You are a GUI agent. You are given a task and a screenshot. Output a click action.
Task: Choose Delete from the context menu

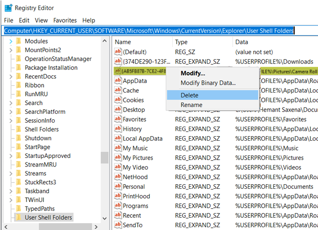(189, 95)
